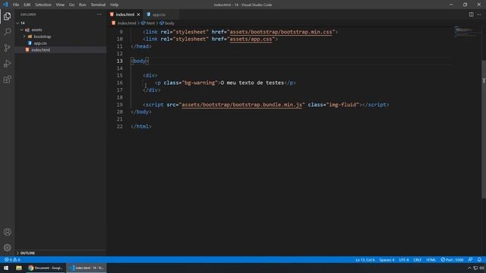Open the Help menu
486x273 pixels.
[x=115, y=5]
